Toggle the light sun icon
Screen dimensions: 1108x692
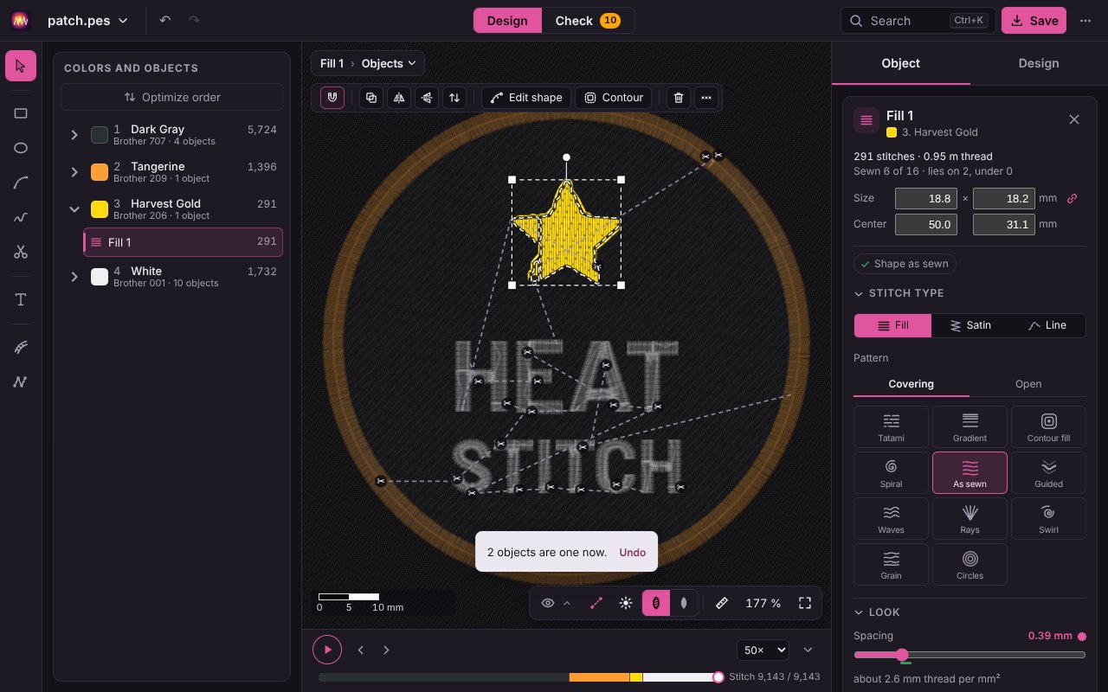tap(626, 603)
